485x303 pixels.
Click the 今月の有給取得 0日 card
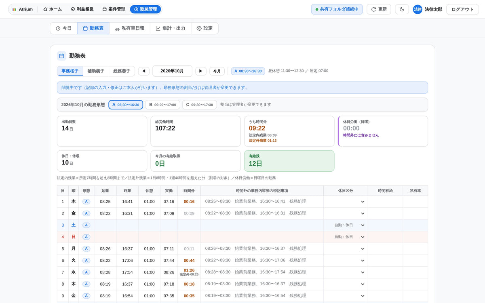tap(196, 161)
